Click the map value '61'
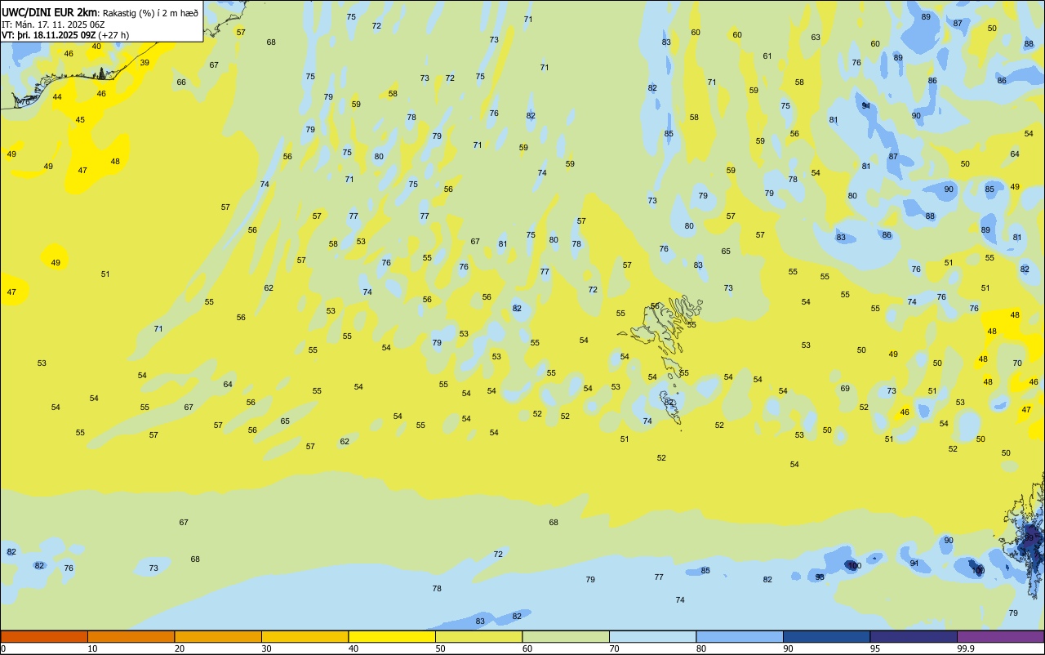The width and height of the screenshot is (1045, 655). click(767, 56)
